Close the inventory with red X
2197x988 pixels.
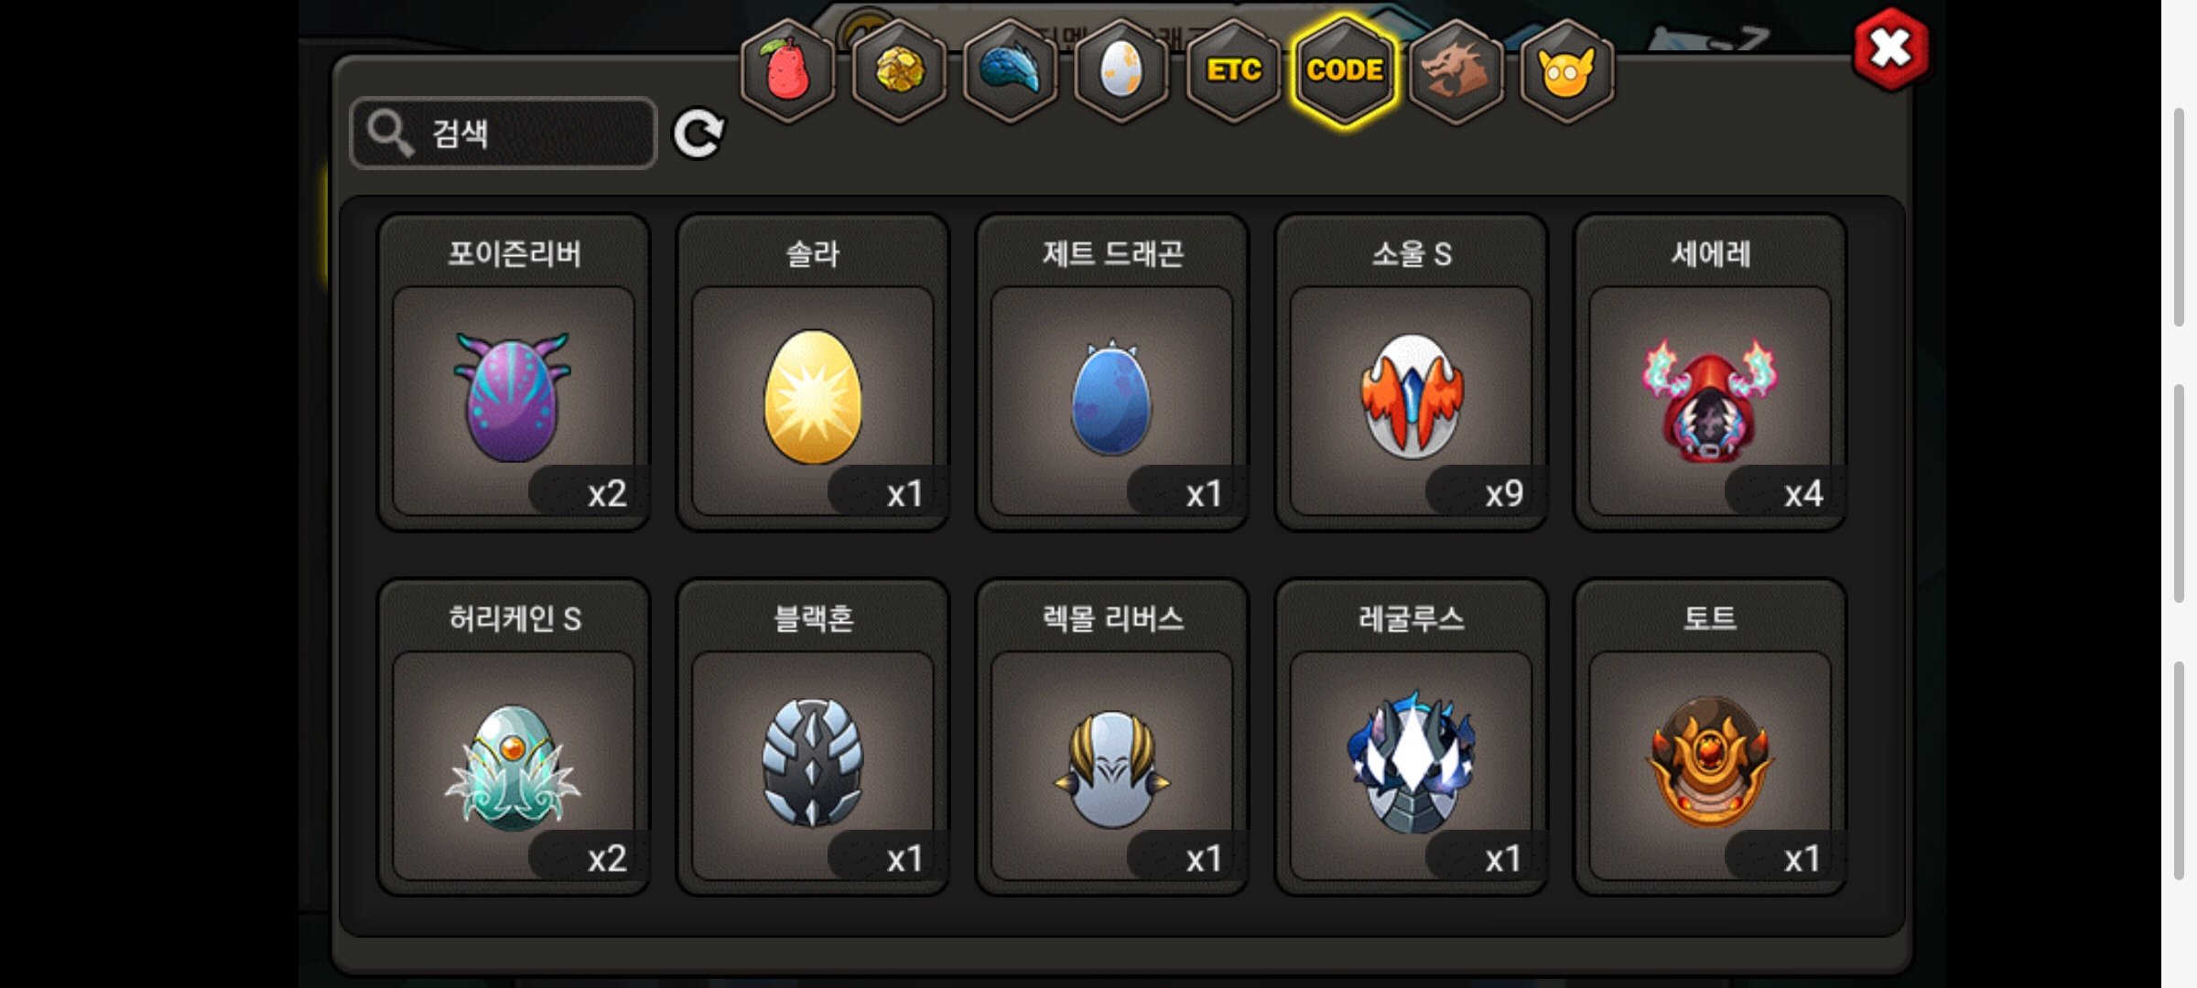pyautogui.click(x=1890, y=49)
